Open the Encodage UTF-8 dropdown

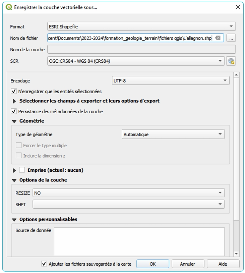click(x=170, y=81)
